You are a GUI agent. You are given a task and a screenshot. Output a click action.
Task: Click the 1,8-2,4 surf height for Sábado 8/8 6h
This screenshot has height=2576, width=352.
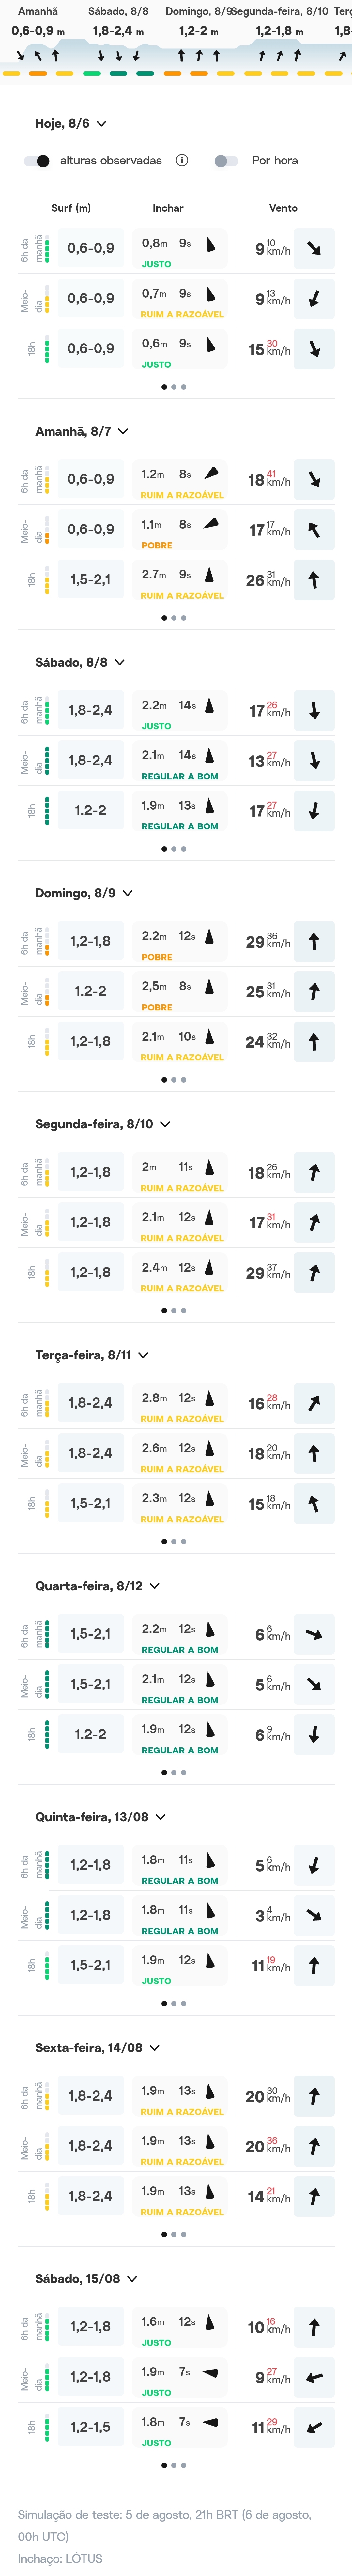pyautogui.click(x=90, y=710)
